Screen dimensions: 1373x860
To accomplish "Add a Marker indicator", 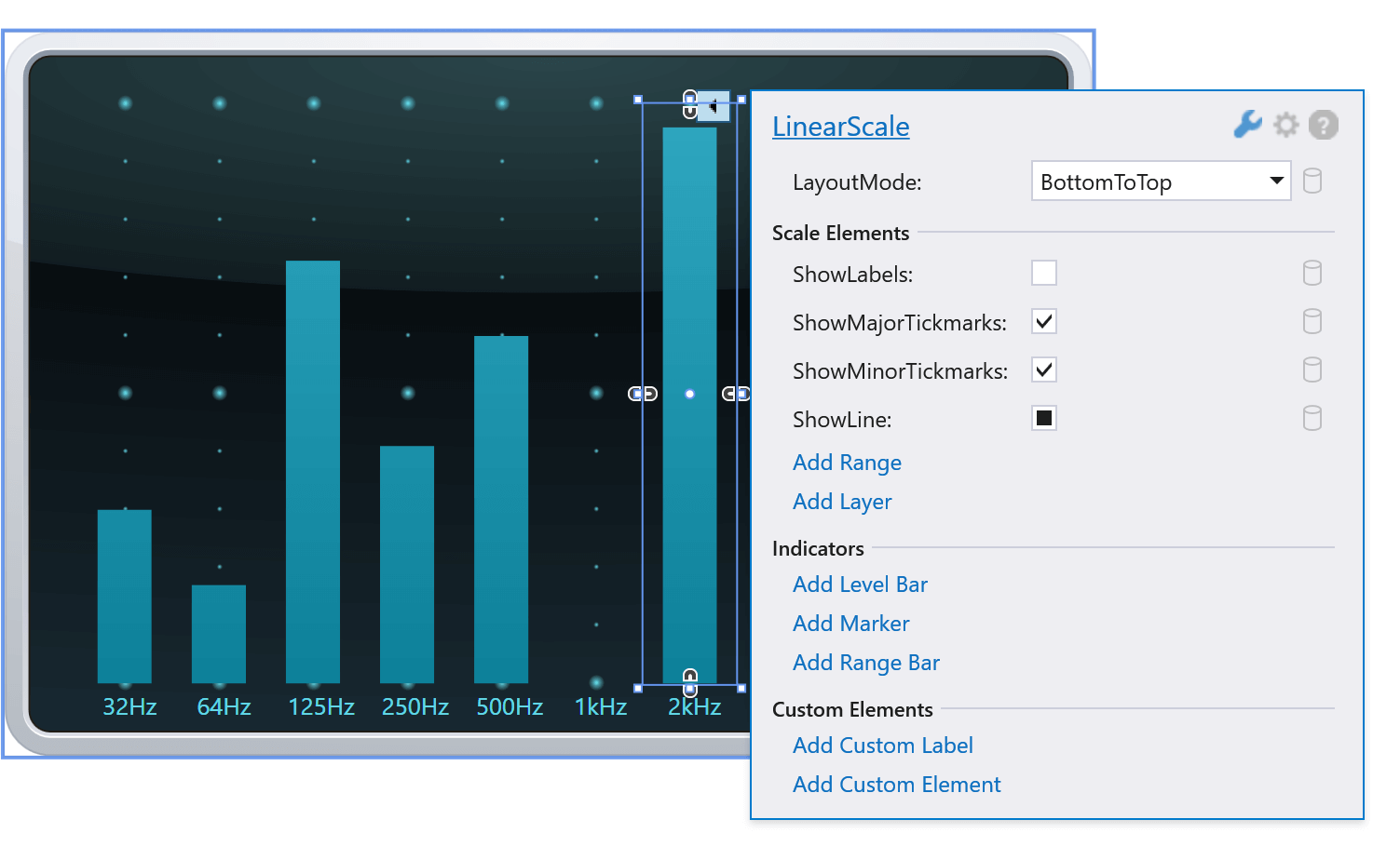I will point(850,624).
